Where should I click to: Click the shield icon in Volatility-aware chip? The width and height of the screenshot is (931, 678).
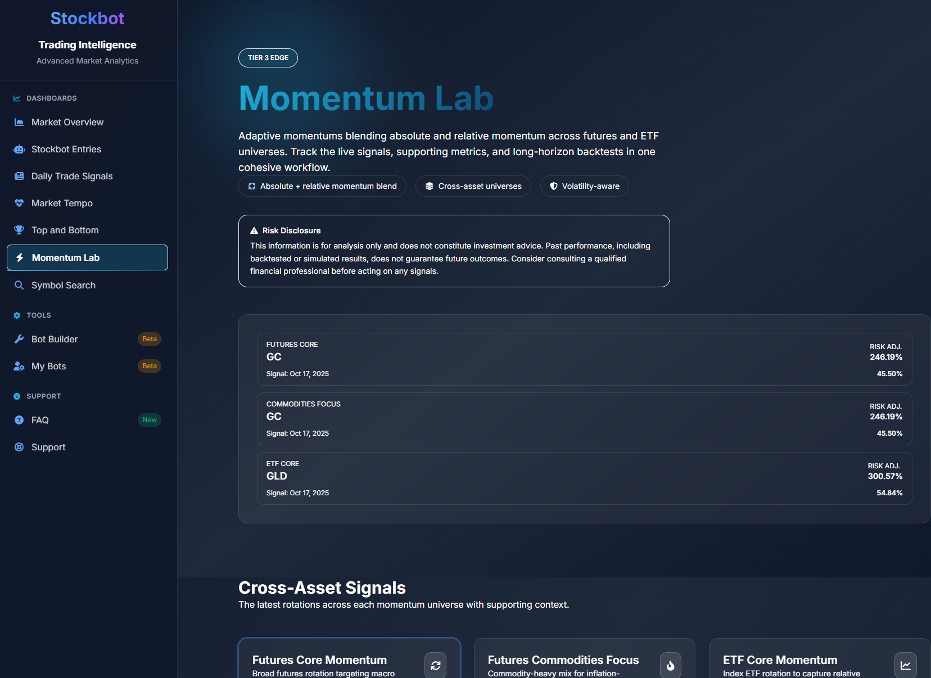click(554, 186)
